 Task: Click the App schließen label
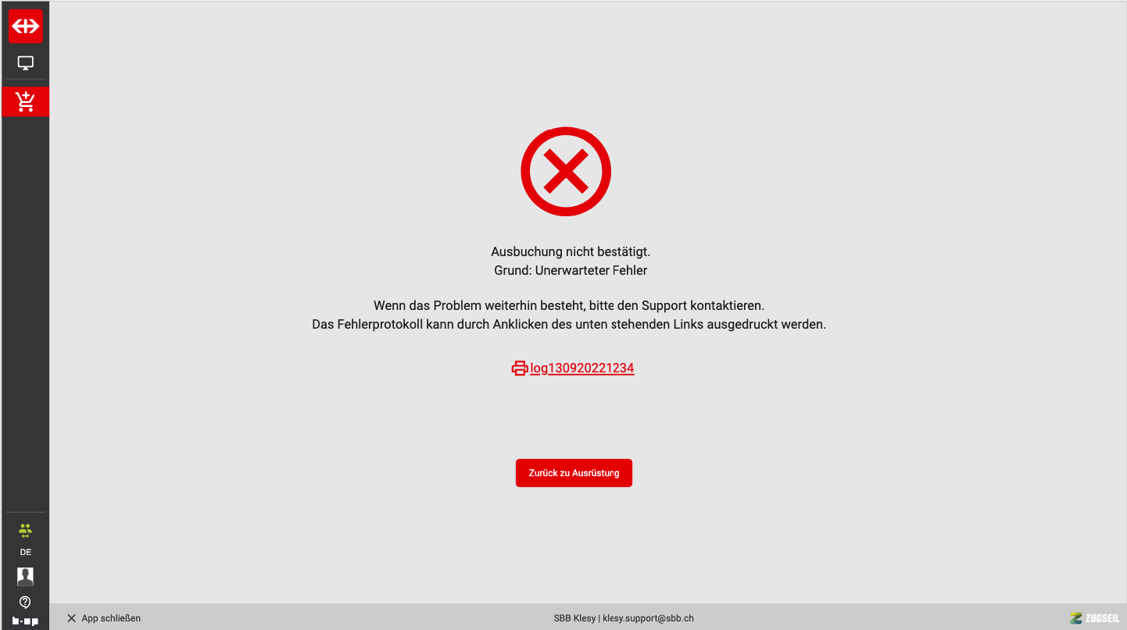(x=111, y=618)
